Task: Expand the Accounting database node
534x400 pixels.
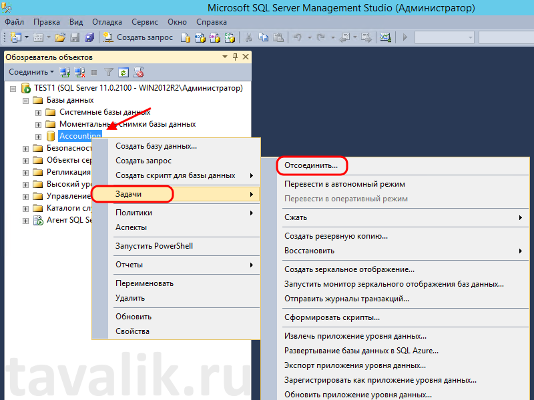Action: [38, 137]
